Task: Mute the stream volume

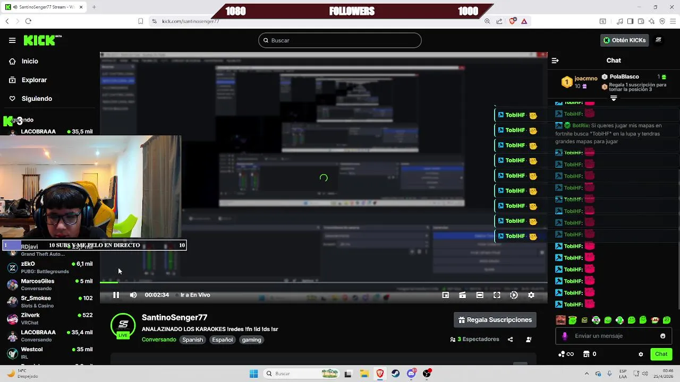Action: pos(133,295)
